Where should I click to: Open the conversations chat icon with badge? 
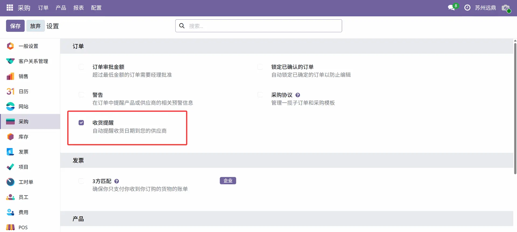[452, 8]
